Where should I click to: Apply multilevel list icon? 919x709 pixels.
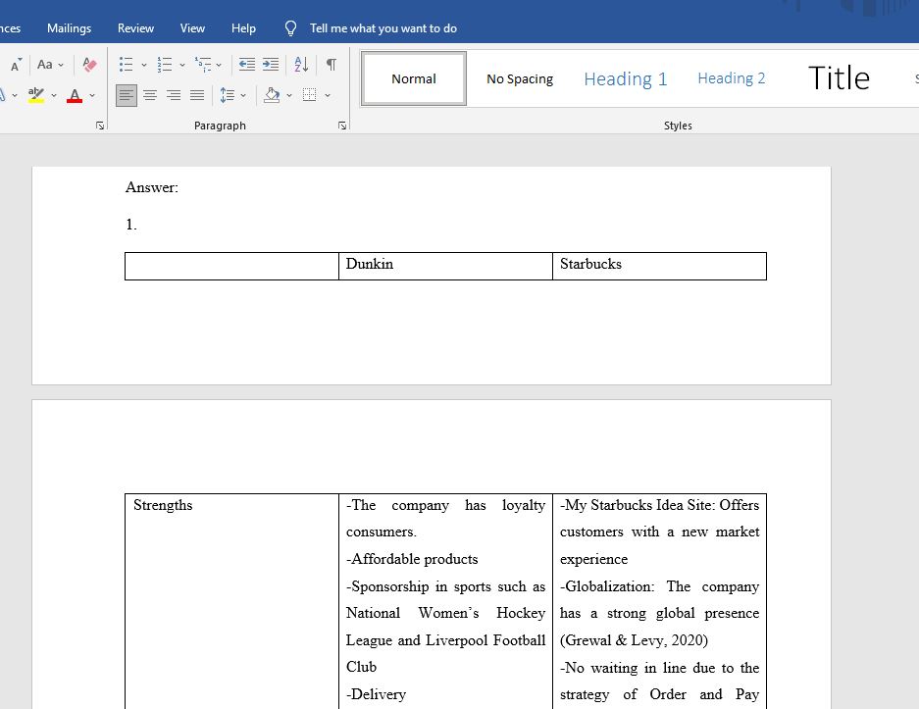[203, 65]
